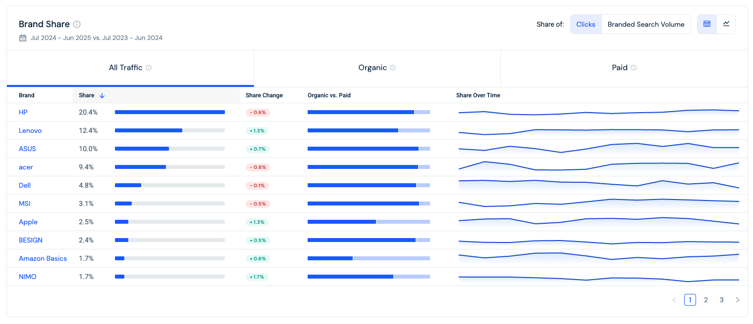Select Branded Search Volume share metric
753x324 pixels.
click(x=646, y=24)
